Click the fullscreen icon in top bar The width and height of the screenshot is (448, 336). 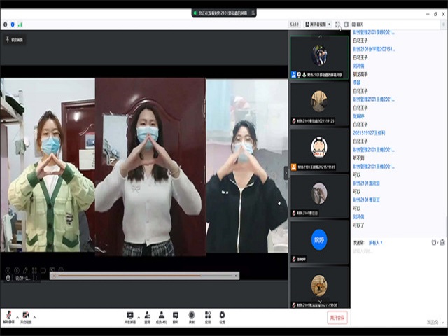(x=337, y=24)
